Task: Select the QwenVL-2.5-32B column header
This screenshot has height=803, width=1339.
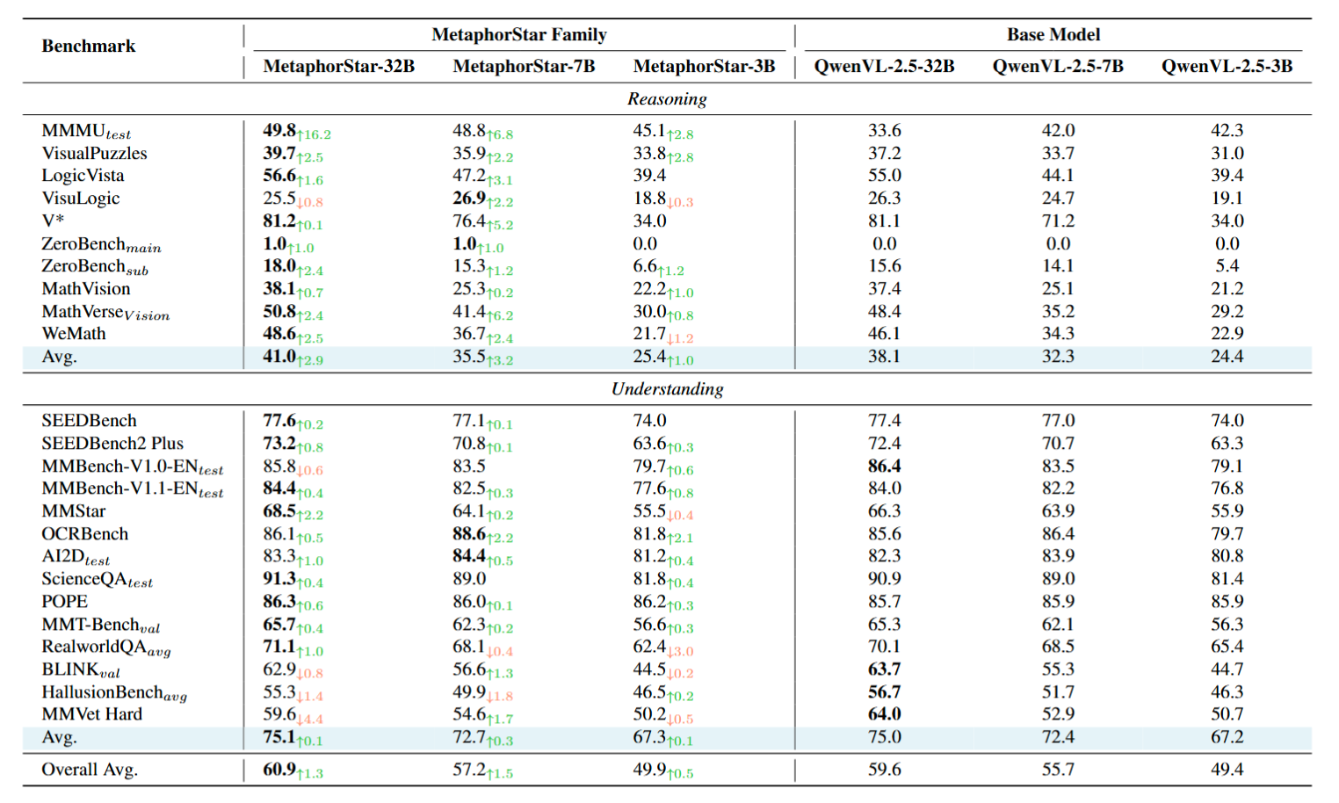Action: click(884, 67)
